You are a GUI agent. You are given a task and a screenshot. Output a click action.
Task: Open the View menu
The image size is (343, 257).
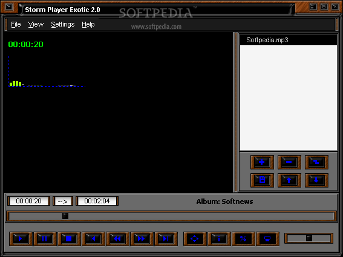[x=36, y=25]
